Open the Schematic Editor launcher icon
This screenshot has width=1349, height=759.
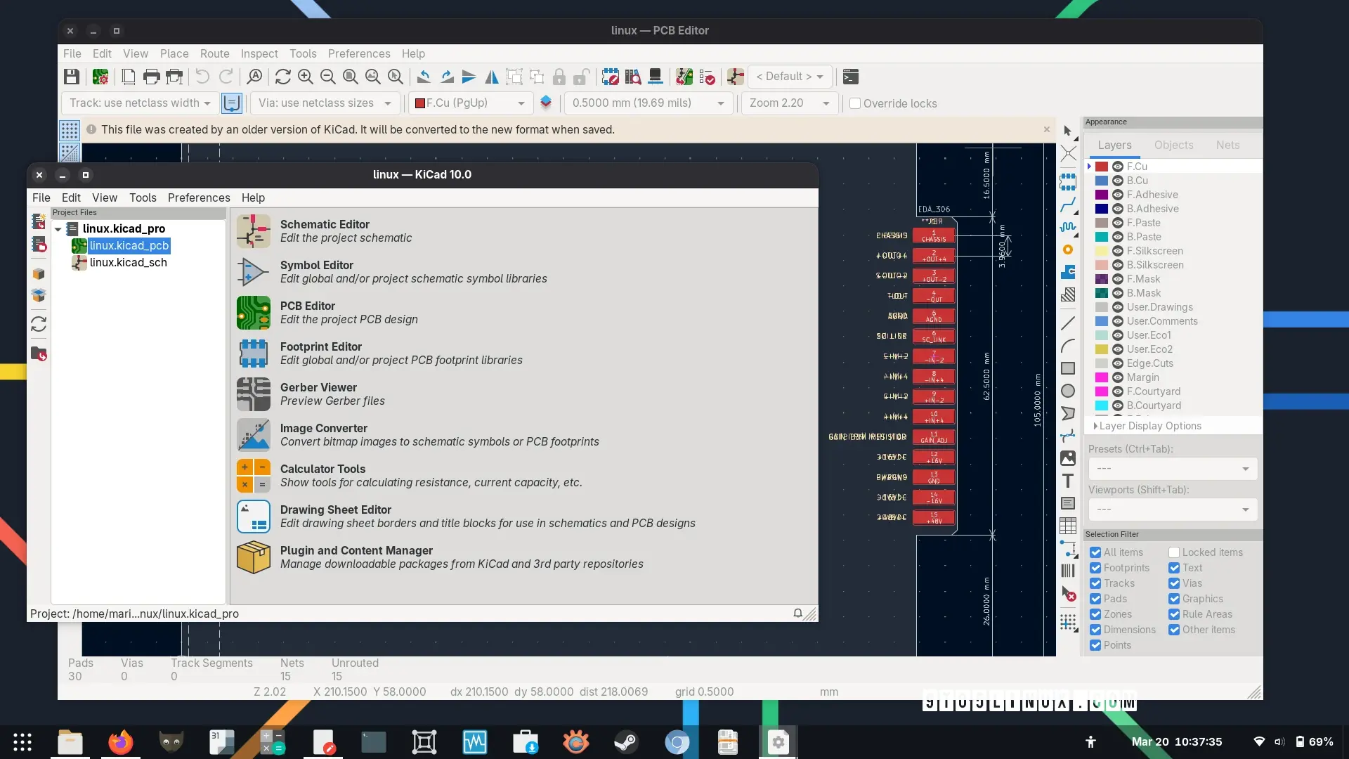[x=253, y=231]
